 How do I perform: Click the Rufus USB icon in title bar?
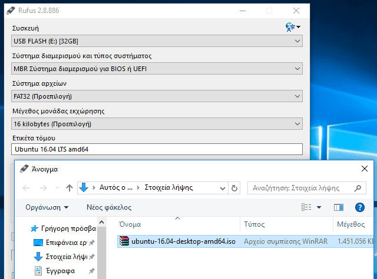(11, 11)
